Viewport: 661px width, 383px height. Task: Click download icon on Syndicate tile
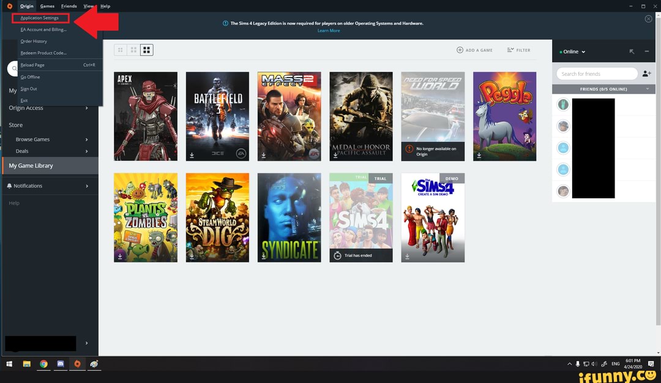pos(263,256)
